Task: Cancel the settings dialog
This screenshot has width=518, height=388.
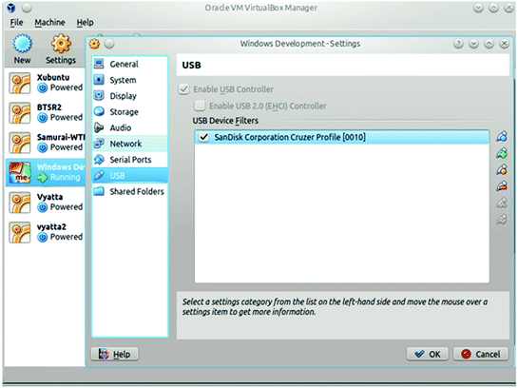Action: (x=481, y=355)
